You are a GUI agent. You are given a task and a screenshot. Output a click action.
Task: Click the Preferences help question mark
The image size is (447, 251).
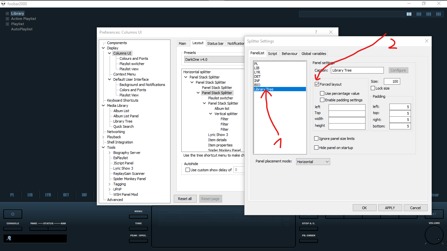316,32
